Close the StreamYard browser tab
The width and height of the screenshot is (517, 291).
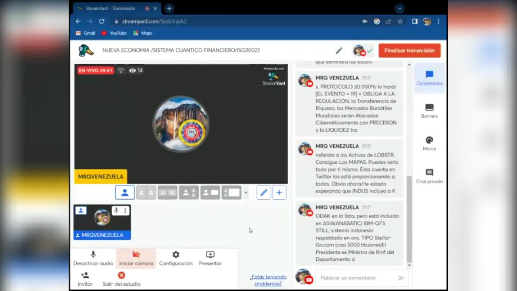pyautogui.click(x=155, y=8)
